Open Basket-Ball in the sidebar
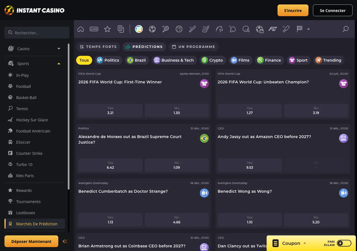Viewport: 357px width, 251px height. pyautogui.click(x=35, y=97)
